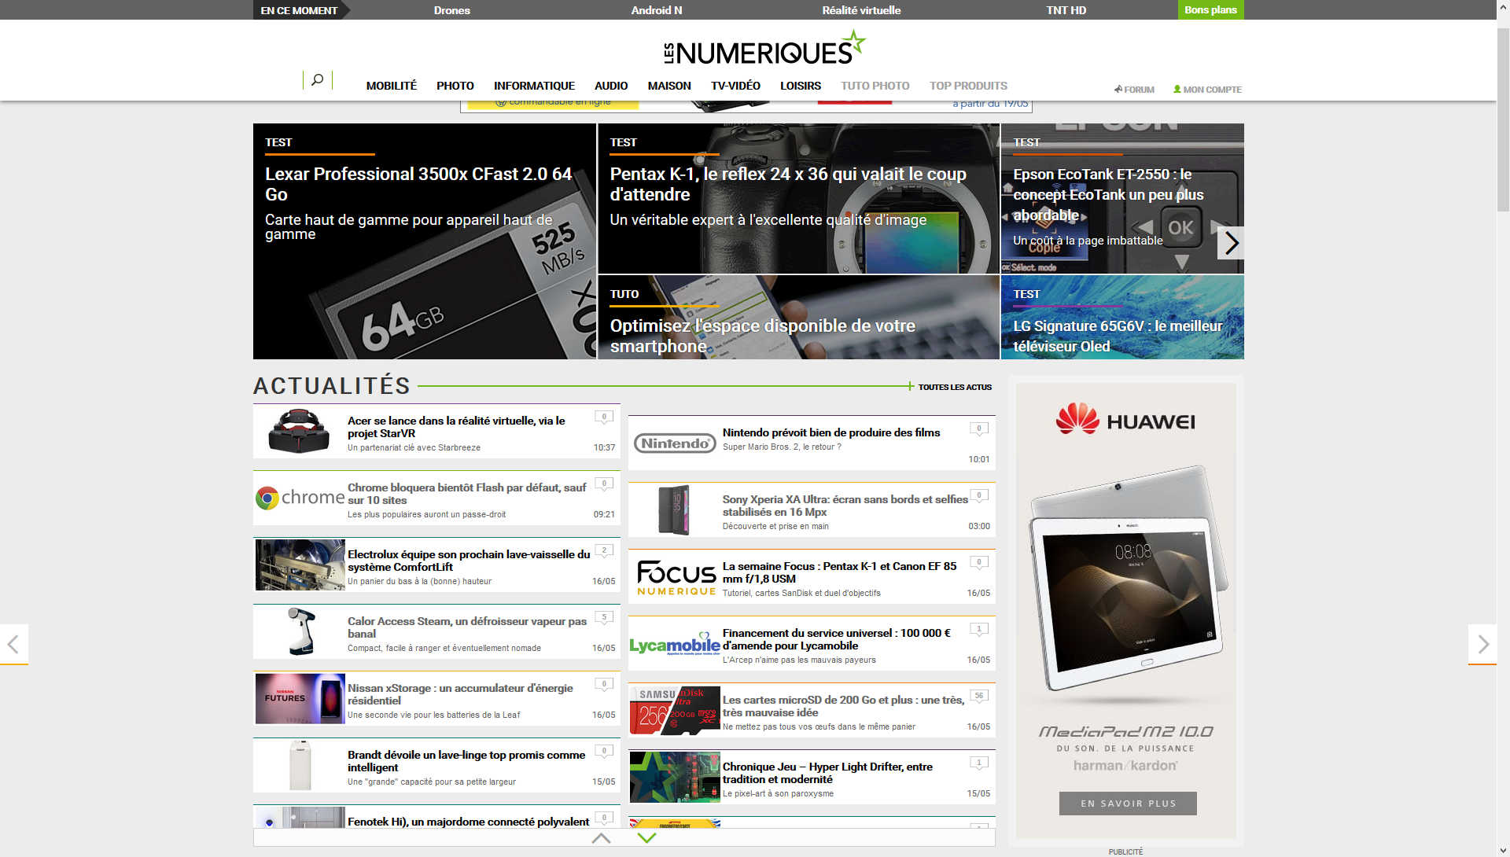Image resolution: width=1510 pixels, height=857 pixels.
Task: Click the Focus Numérique logo thumbnail
Action: click(x=676, y=578)
